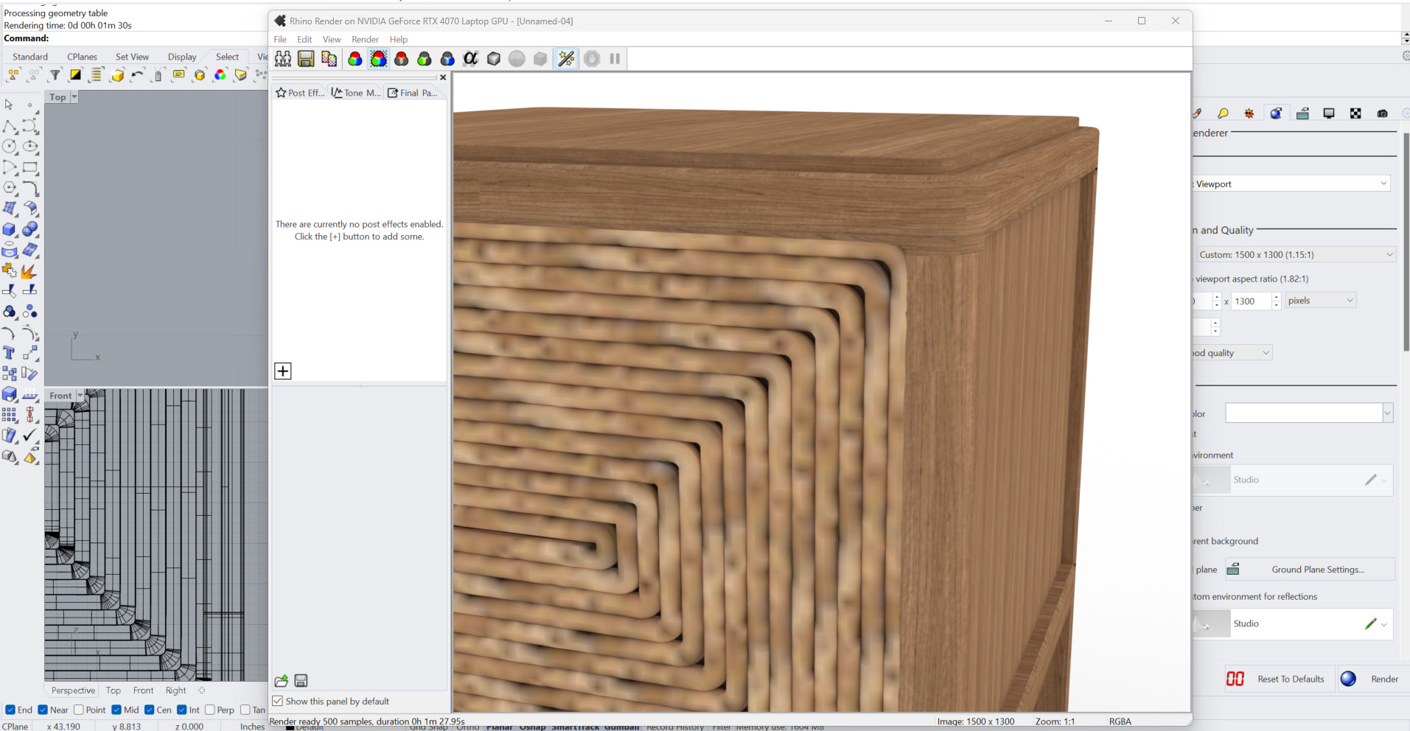Toggle Int object snap

click(x=182, y=710)
